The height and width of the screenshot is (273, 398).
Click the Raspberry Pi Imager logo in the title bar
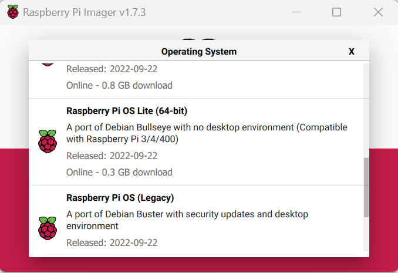click(13, 12)
